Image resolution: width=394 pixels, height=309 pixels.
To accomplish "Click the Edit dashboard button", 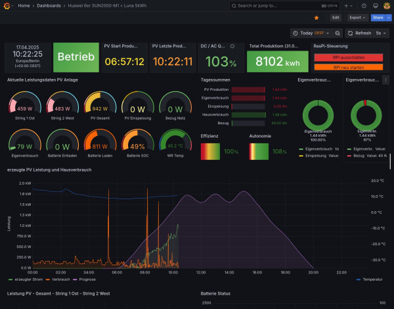I will tap(336, 18).
